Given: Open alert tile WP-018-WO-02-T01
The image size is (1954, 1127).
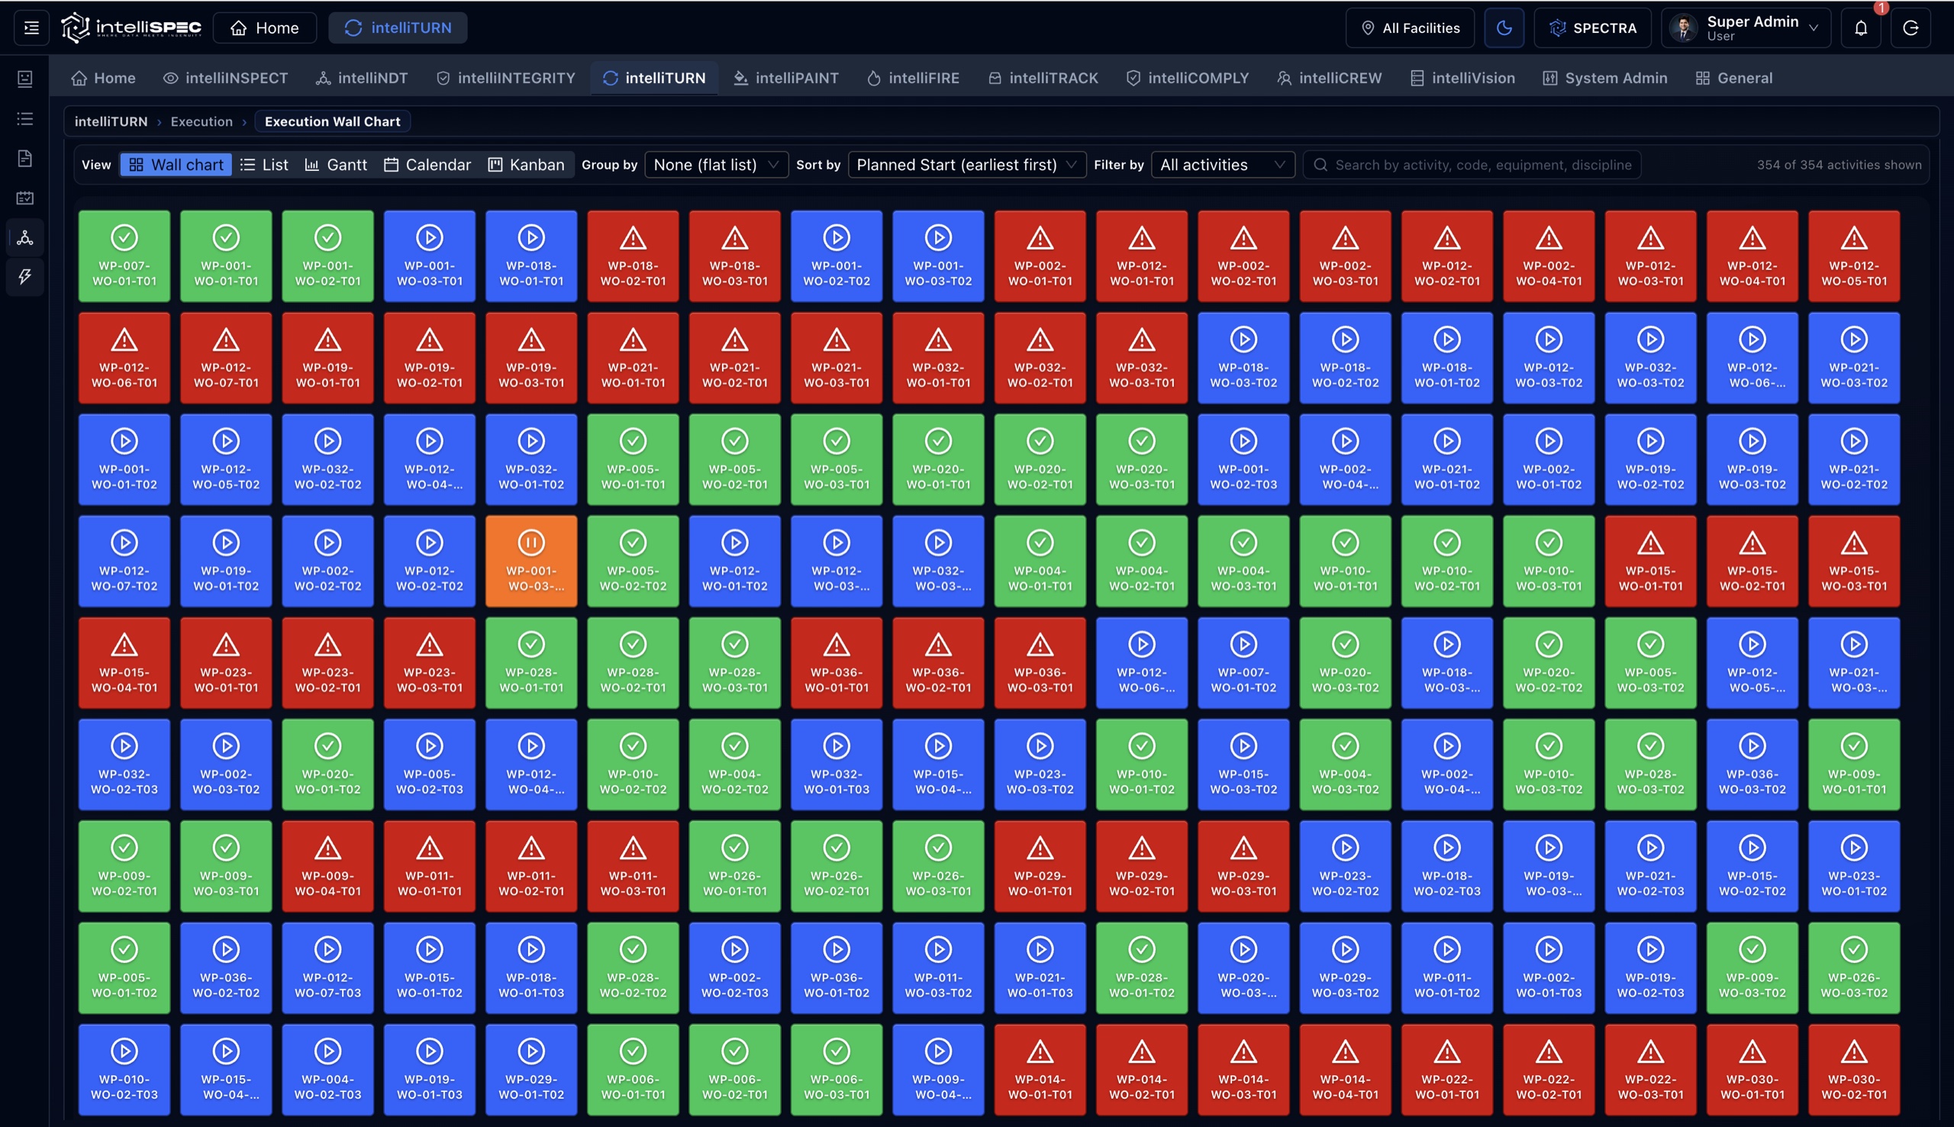Looking at the screenshot, I should point(633,256).
